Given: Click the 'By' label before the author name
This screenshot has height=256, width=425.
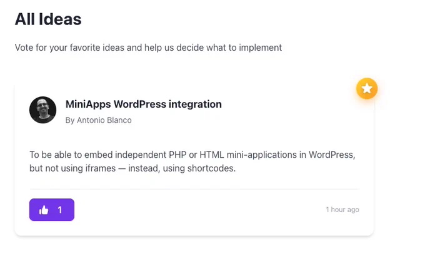Looking at the screenshot, I should coord(70,121).
